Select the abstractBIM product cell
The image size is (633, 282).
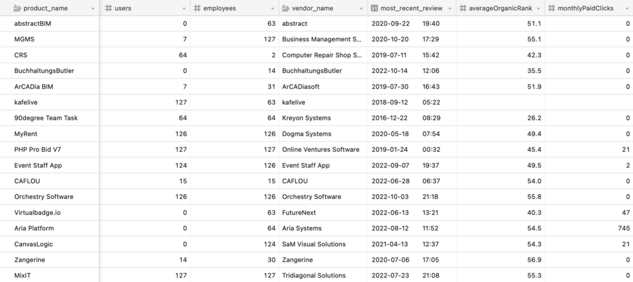50,23
